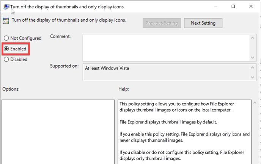Select the Enabled radio button
The width and height of the screenshot is (261, 164).
tap(6, 49)
